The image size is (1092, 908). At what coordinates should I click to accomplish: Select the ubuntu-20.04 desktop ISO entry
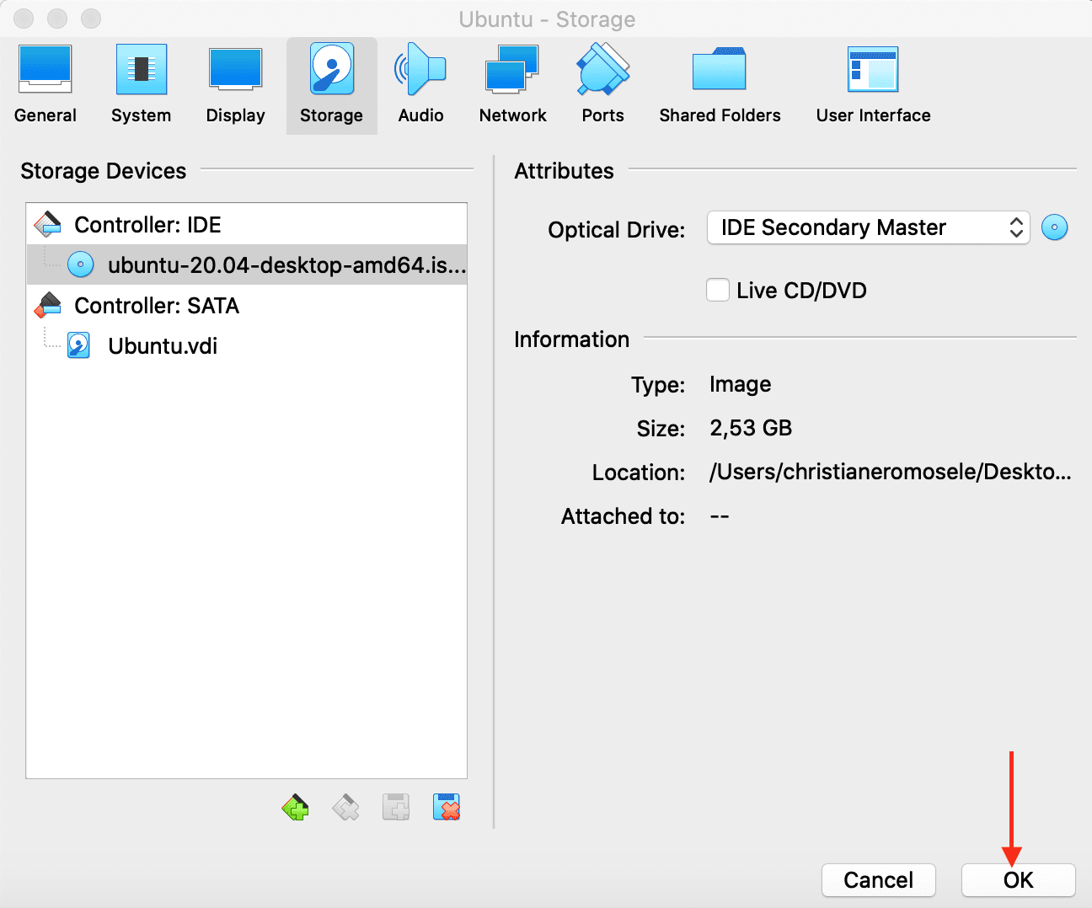286,265
